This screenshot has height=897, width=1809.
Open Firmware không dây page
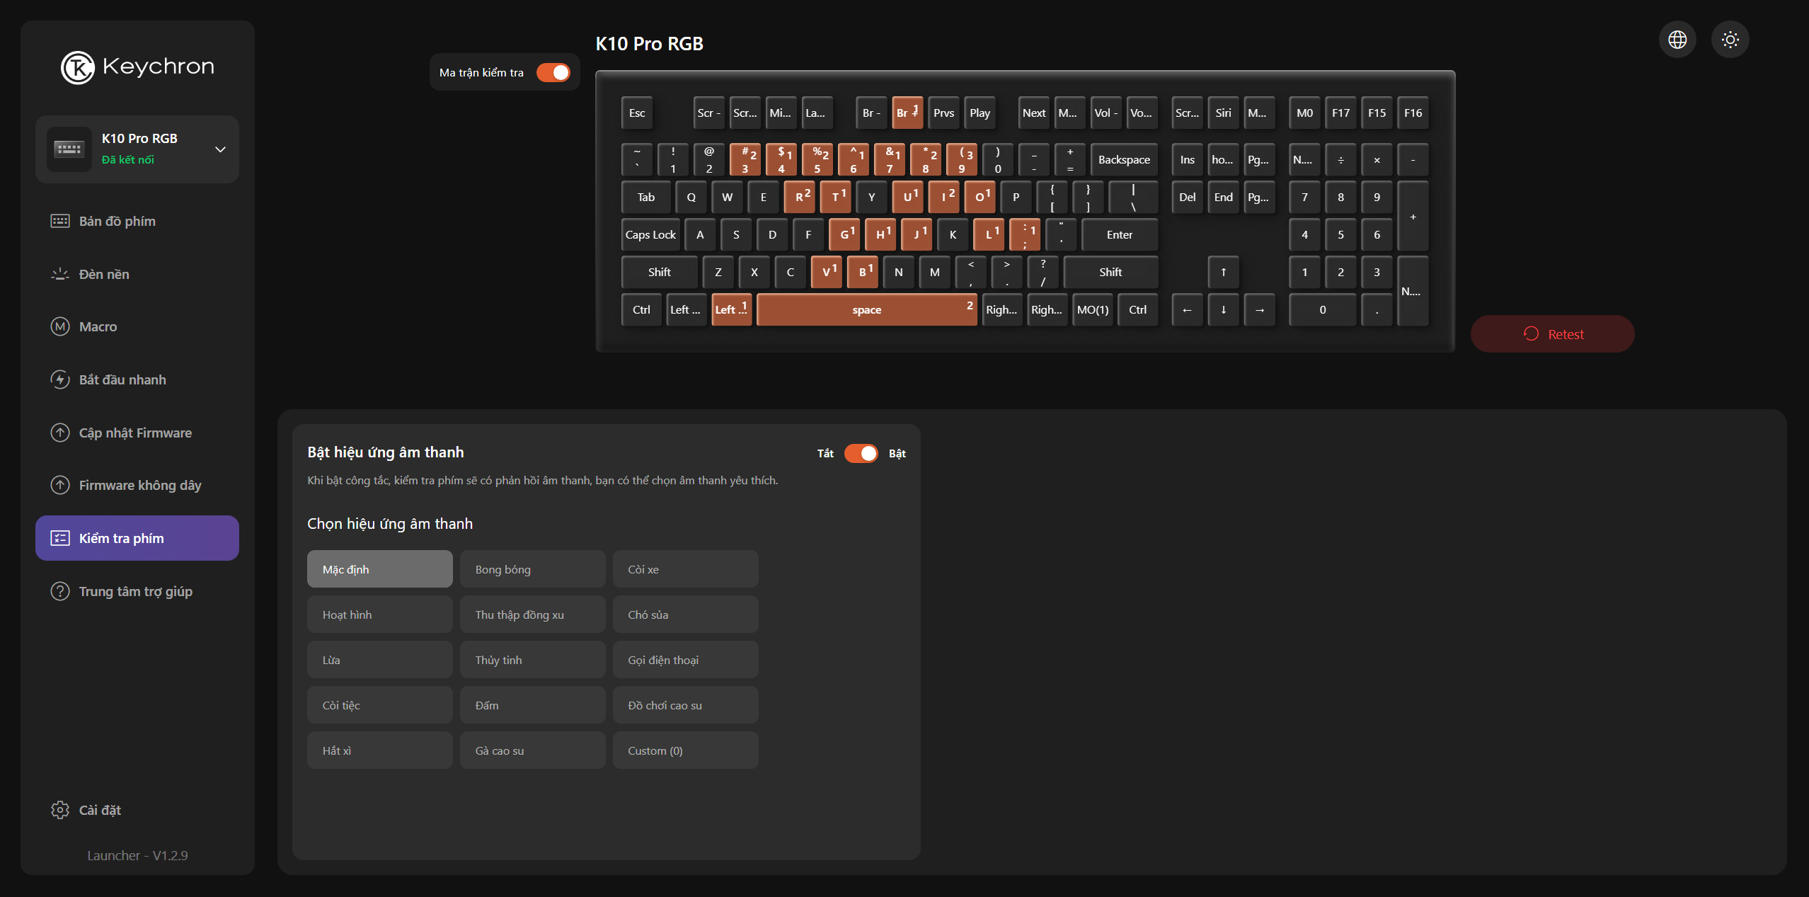tap(139, 485)
